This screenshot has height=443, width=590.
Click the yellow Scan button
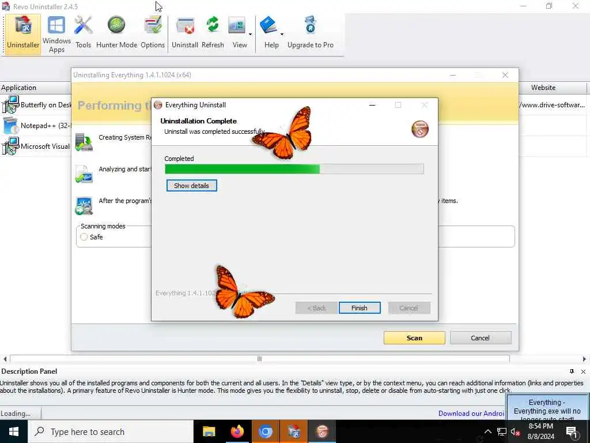pos(414,338)
